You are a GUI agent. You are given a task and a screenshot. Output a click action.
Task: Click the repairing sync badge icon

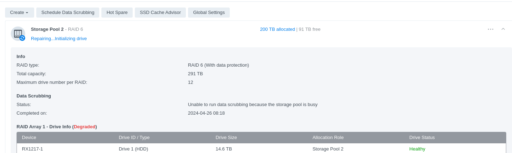(x=22, y=38)
